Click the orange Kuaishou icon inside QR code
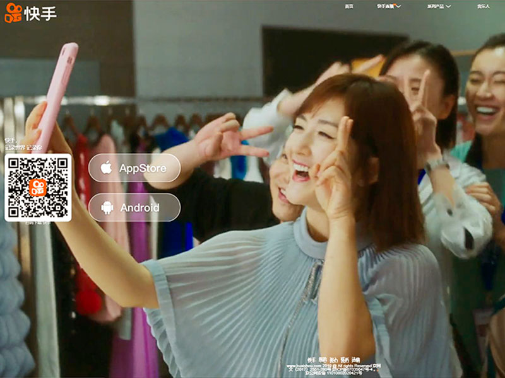 coord(38,188)
